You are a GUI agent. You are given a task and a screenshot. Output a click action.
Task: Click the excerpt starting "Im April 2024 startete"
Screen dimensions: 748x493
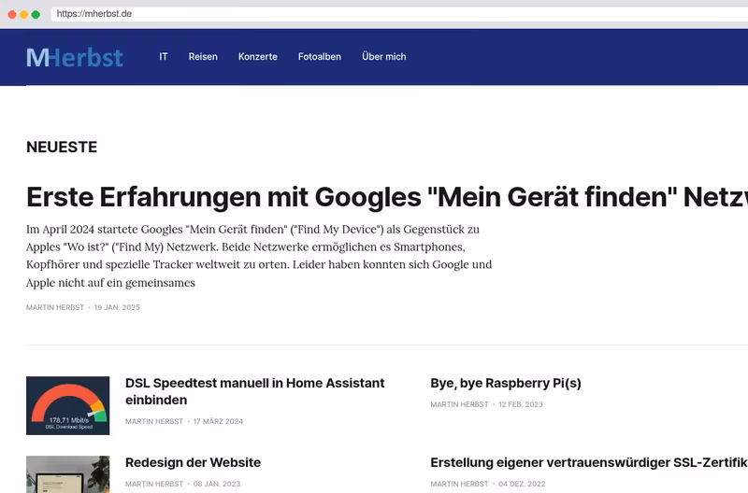(259, 256)
